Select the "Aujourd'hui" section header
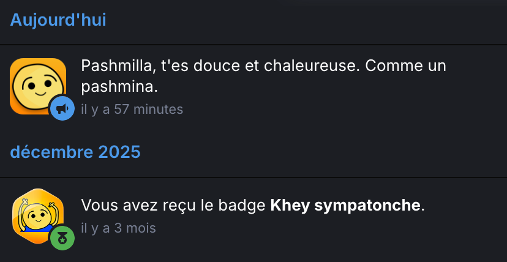This screenshot has width=507, height=262. pyautogui.click(x=58, y=20)
